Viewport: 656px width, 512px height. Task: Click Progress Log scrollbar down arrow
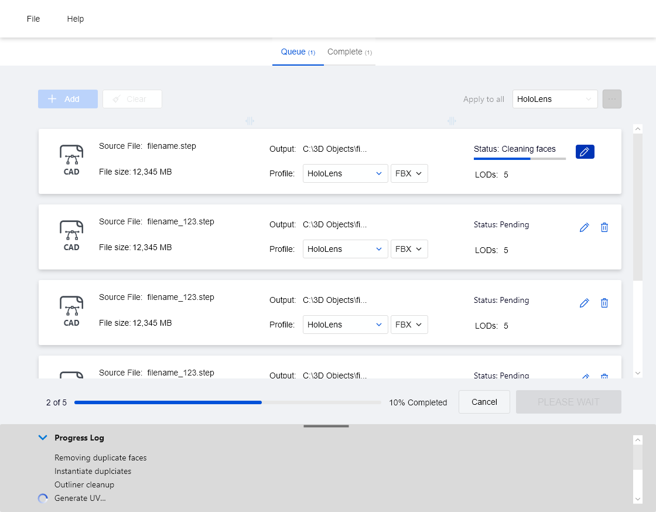tap(638, 499)
